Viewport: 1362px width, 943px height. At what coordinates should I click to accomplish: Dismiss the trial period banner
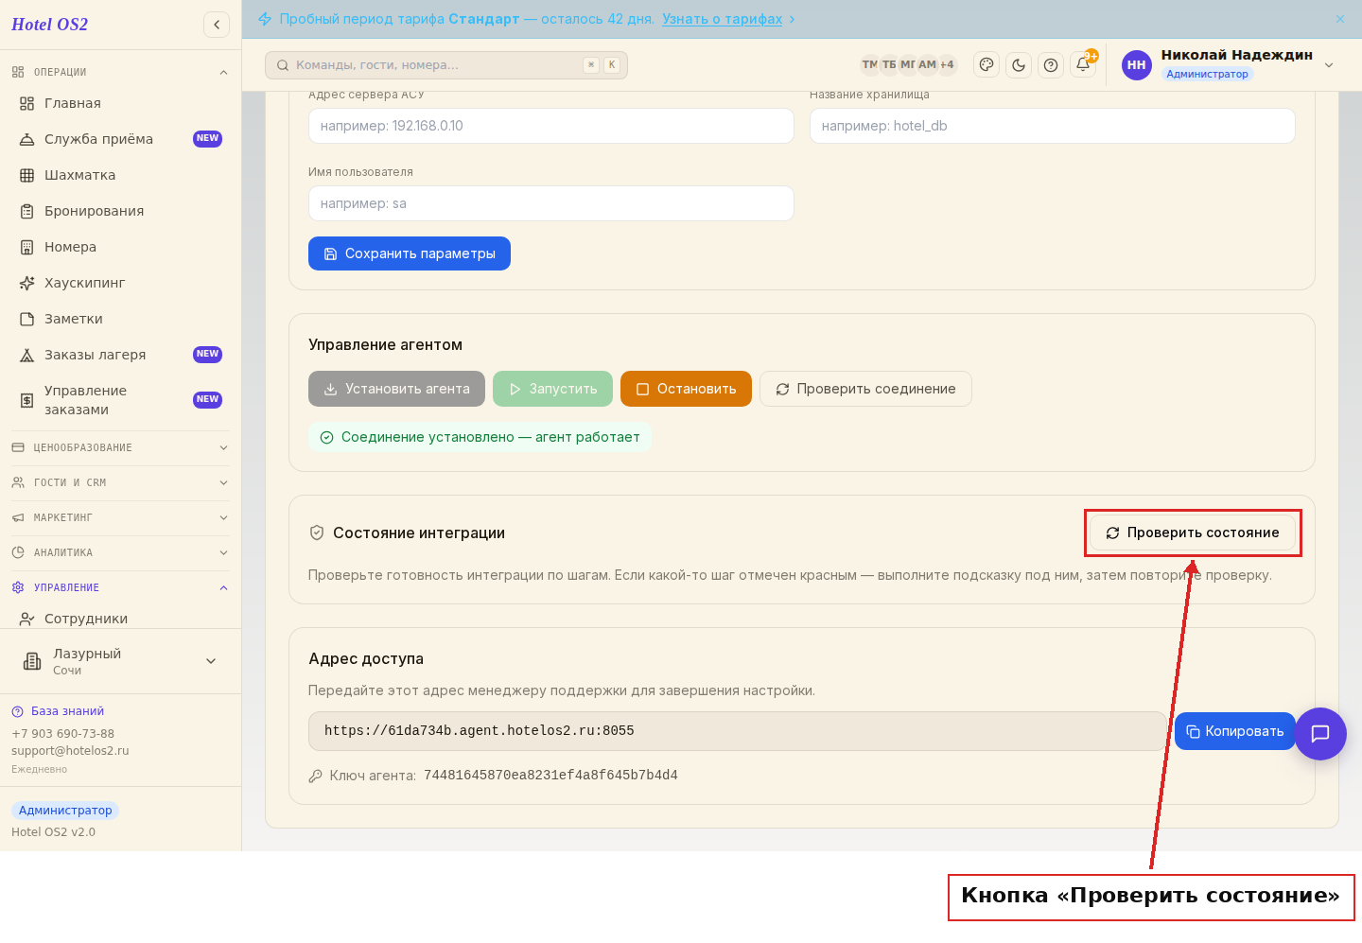1340,19
